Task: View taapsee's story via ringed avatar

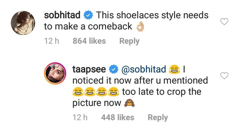Action: point(55,73)
